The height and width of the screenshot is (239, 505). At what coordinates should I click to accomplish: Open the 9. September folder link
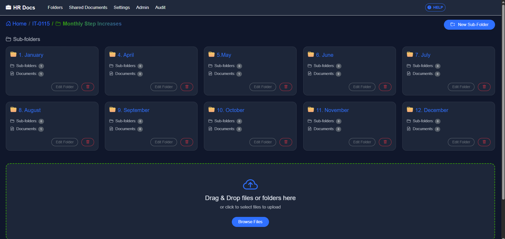133,110
